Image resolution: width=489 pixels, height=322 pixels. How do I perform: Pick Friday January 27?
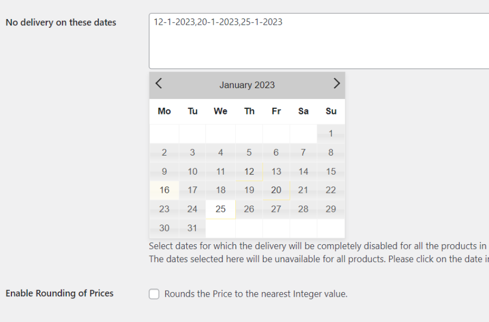pos(276,209)
